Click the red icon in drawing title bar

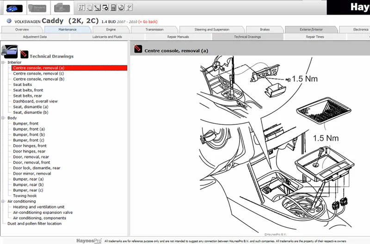click(x=138, y=49)
